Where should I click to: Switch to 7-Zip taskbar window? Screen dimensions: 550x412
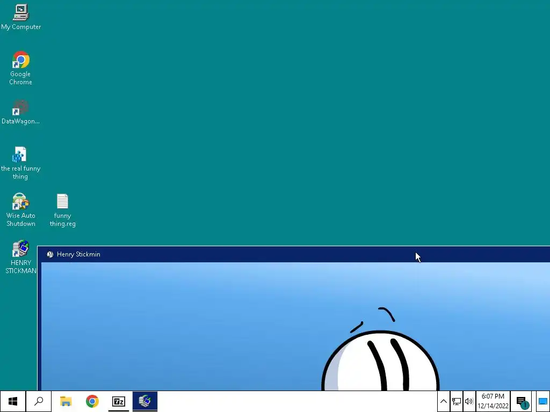point(119,401)
